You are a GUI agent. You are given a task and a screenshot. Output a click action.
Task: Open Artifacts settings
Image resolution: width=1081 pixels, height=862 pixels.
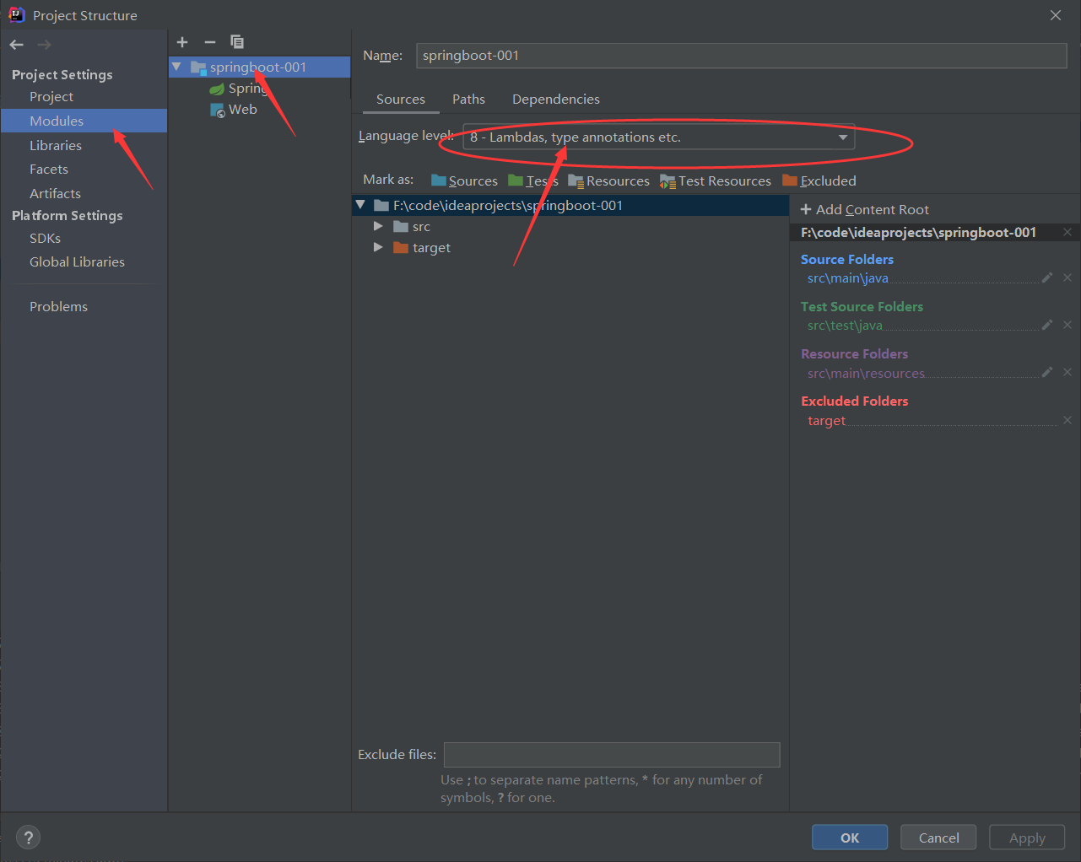pos(55,194)
